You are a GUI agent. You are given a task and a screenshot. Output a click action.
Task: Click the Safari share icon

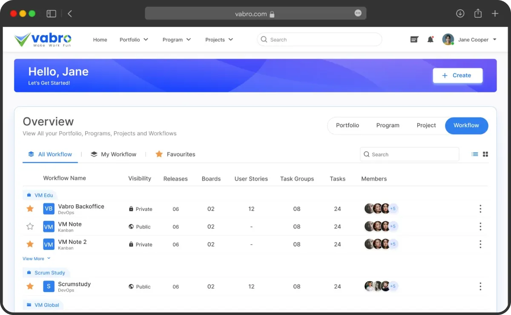tap(478, 14)
